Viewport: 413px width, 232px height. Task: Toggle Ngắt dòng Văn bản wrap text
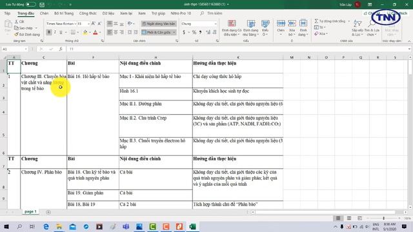pyautogui.click(x=159, y=24)
